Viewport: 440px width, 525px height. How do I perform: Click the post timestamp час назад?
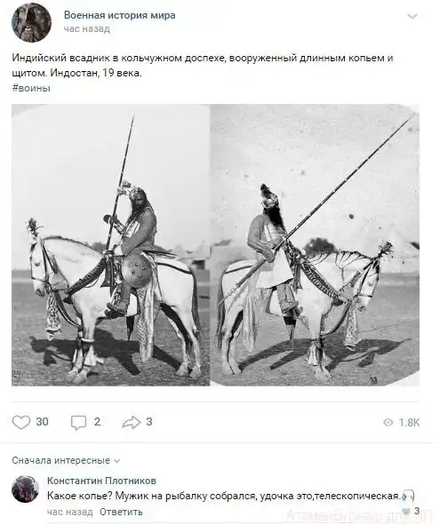(87, 29)
